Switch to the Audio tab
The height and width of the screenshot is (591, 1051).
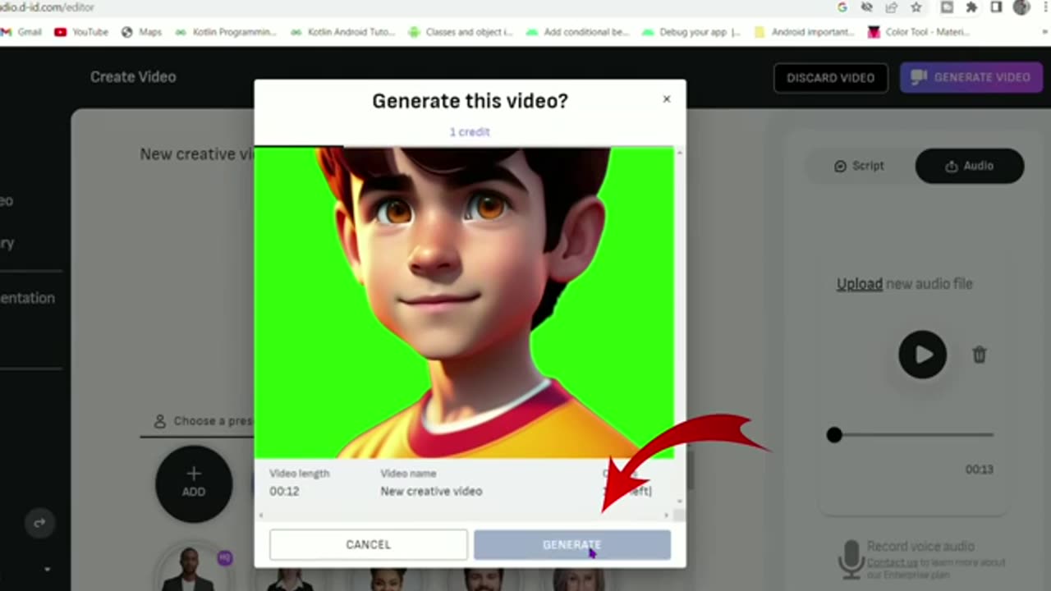pos(970,166)
